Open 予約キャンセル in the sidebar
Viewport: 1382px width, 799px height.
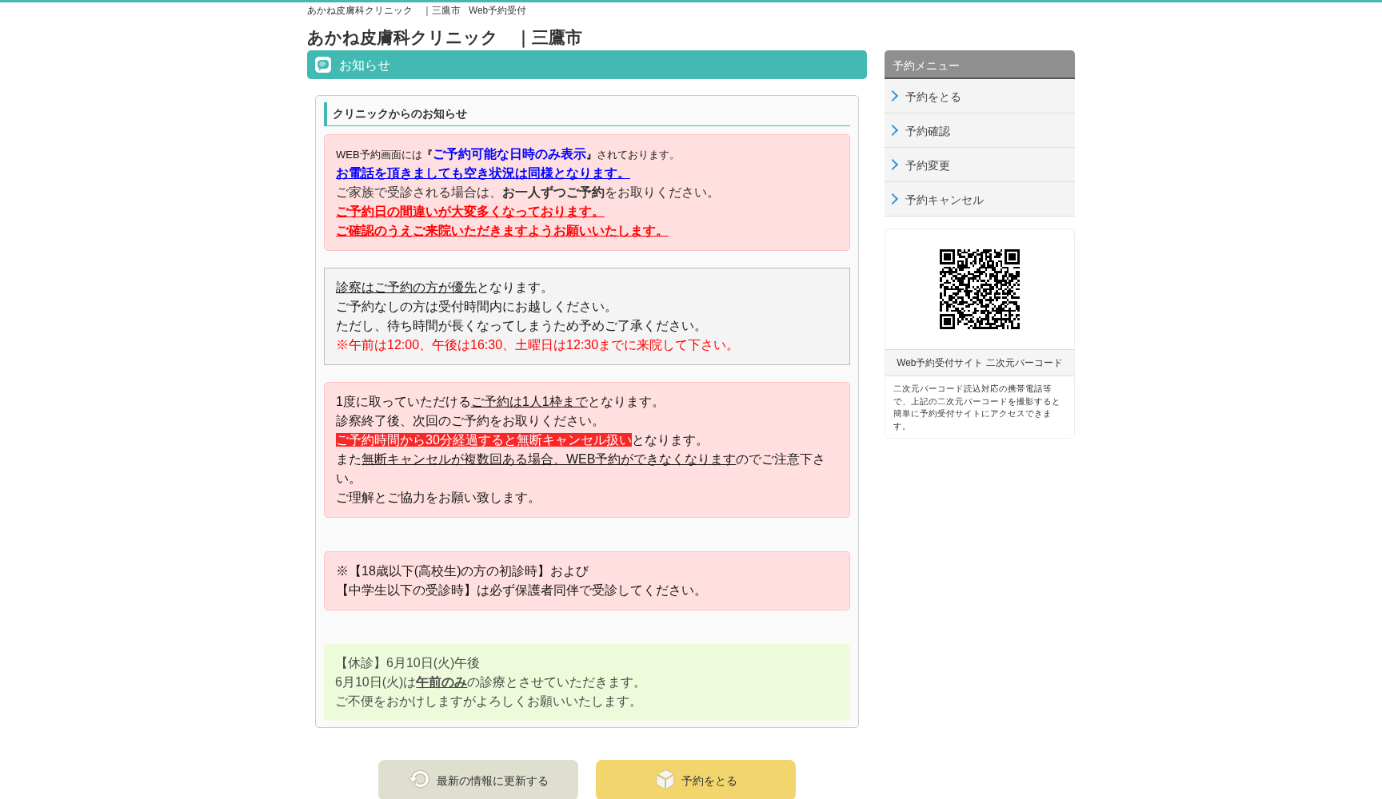click(x=944, y=200)
